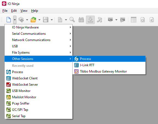Viewport: 158px width, 124px height.
Task: Select recently used WebSocket Client
Action: pos(39,78)
